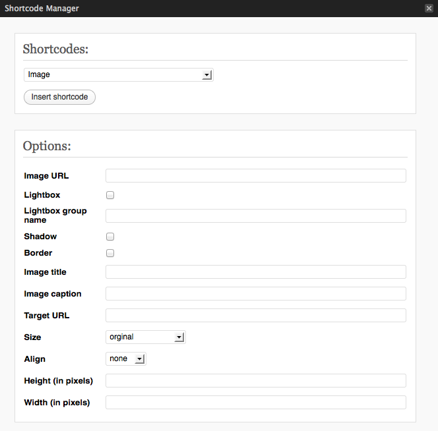Close the Shortcode Manager dialog
Viewport: 438px width, 431px height.
(429, 9)
